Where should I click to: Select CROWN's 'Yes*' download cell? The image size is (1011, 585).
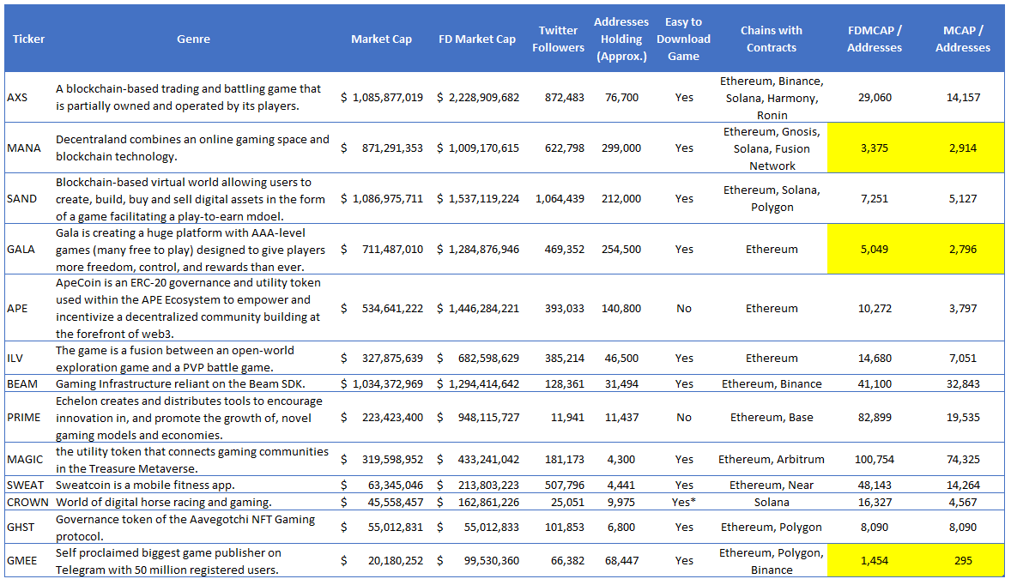683,502
